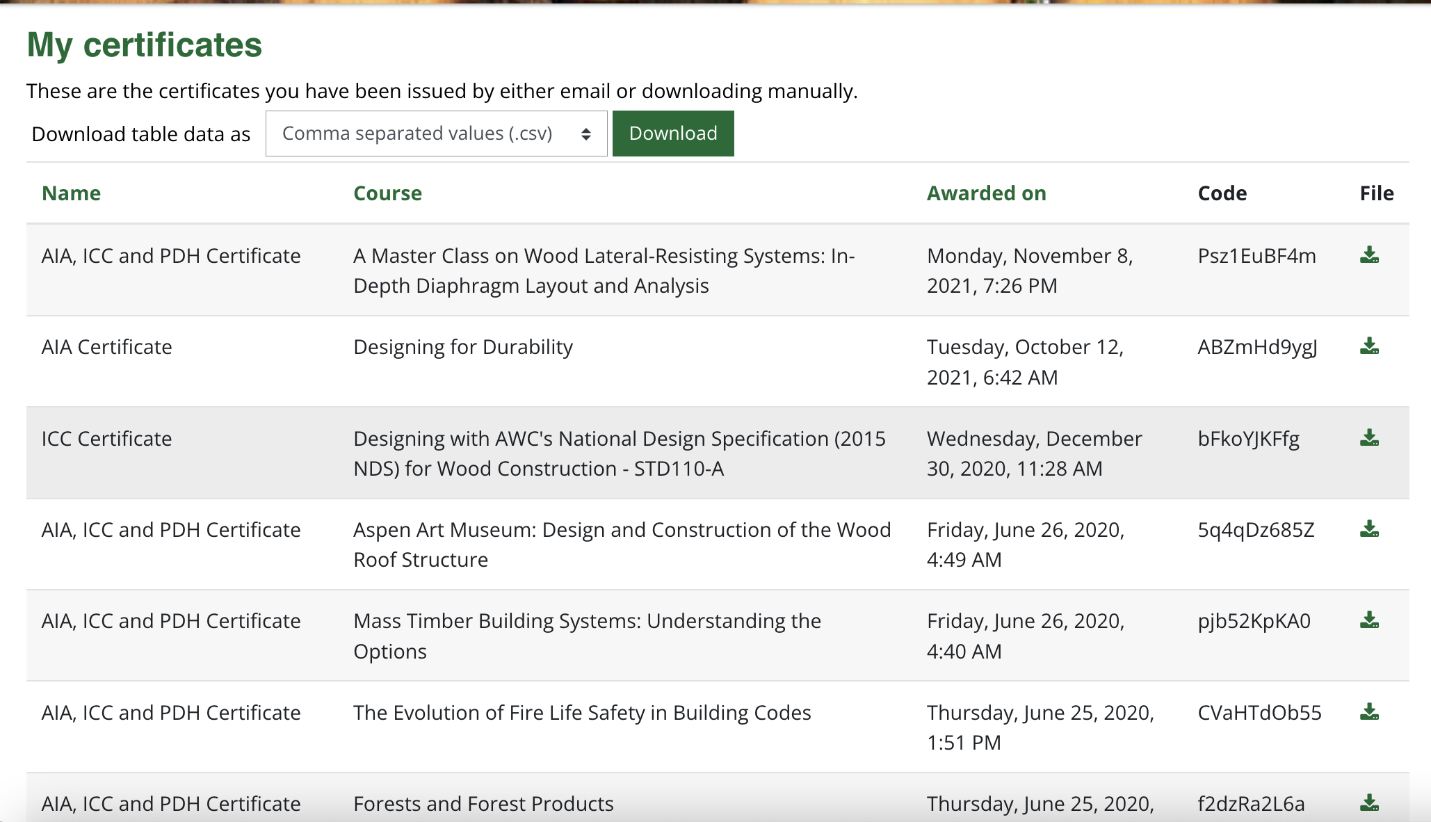This screenshot has width=1431, height=822.
Task: Click the My certificates heading
Action: point(145,45)
